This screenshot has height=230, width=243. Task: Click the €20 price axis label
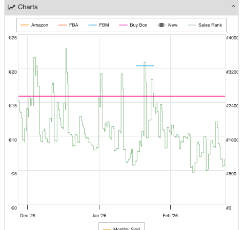13,72
